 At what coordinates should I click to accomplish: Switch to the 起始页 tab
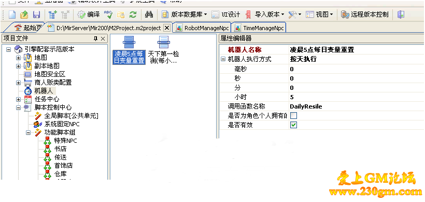pos(28,28)
